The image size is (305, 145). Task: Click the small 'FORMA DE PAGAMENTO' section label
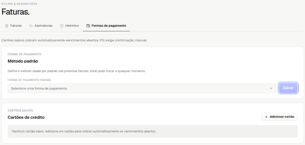(25, 54)
